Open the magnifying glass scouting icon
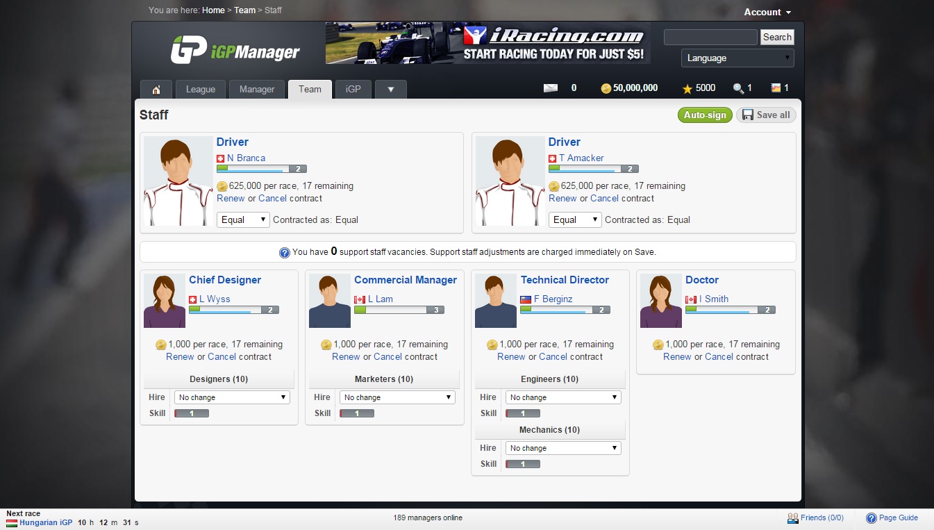The height and width of the screenshot is (530, 934). tap(738, 88)
